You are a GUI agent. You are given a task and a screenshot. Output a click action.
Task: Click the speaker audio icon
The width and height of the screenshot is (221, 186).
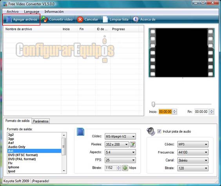[x=151, y=131]
